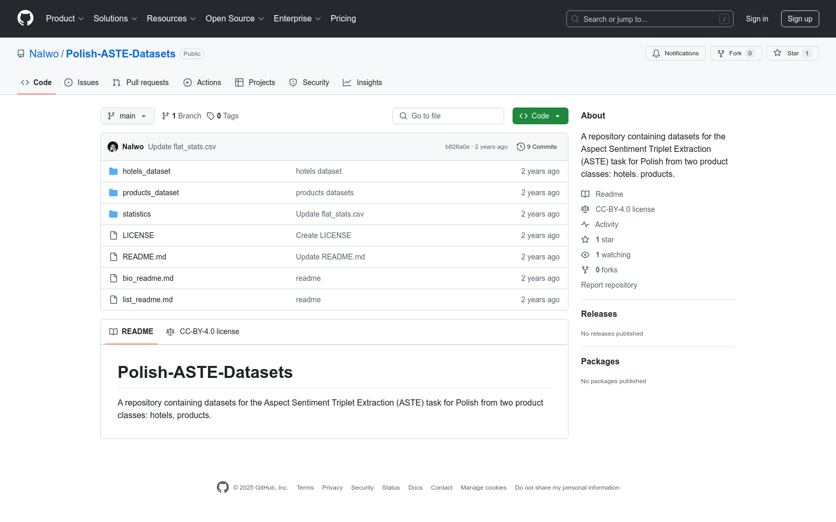The width and height of the screenshot is (836, 522).
Task: Click the Sign up button
Action: [800, 19]
